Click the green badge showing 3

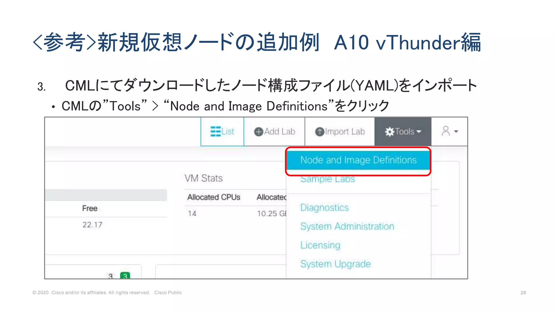pos(125,276)
